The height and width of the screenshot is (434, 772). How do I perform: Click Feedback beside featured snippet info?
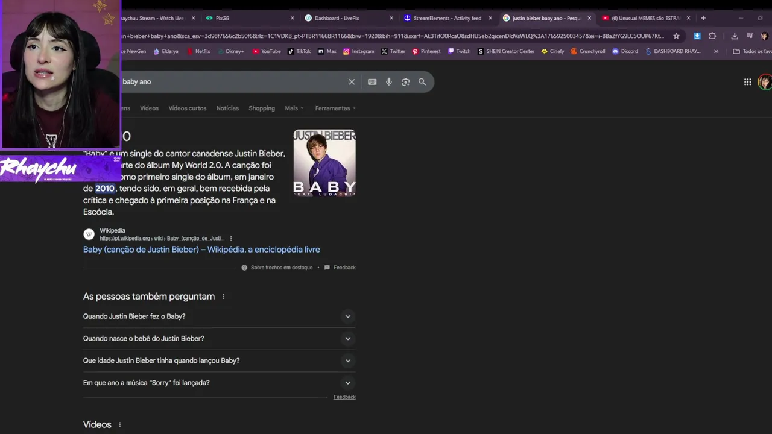[340, 268]
